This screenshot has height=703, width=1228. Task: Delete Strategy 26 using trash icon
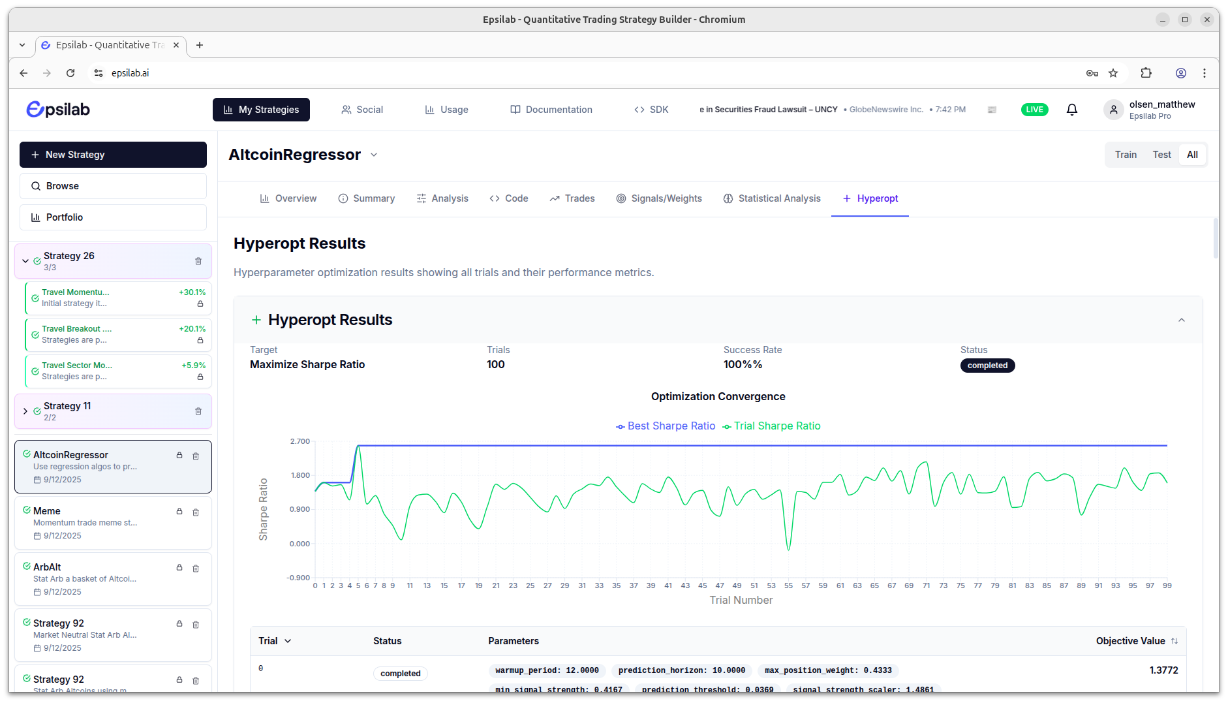tap(198, 261)
